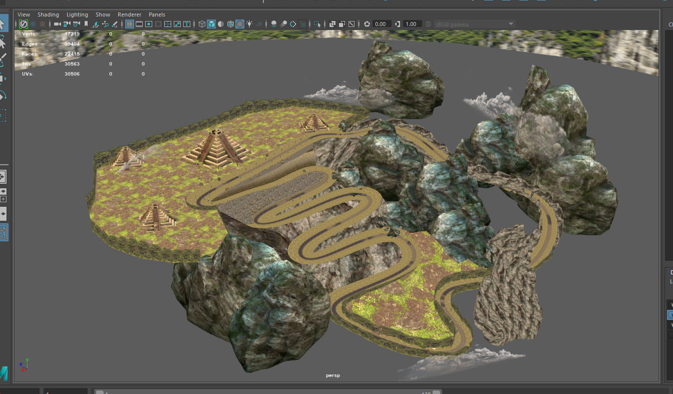This screenshot has width=673, height=394.
Task: Toggle the film gate overlay
Action: coord(139,24)
